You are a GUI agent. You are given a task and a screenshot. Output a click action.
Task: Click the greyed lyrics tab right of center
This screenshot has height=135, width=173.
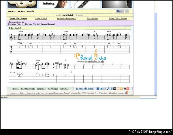[x=79, y=15]
